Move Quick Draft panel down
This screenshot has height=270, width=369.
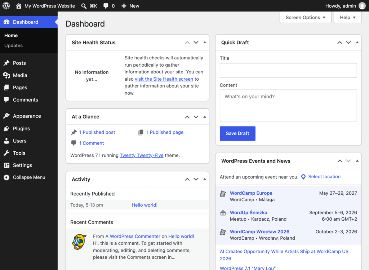[x=348, y=42]
